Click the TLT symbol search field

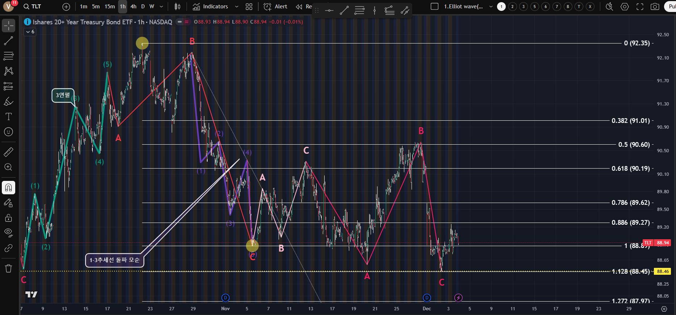click(36, 7)
